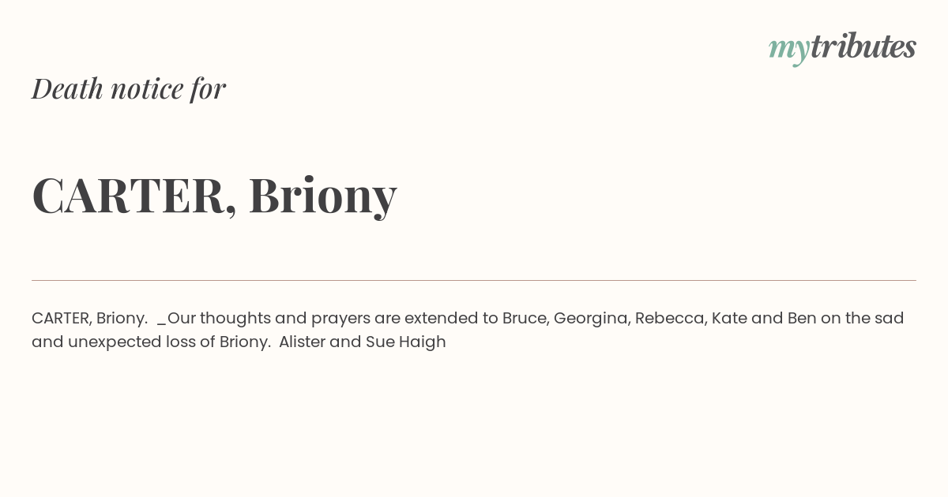This screenshot has height=497, width=948.
Task: Click the "Death notice for" heading
Action: [129, 88]
